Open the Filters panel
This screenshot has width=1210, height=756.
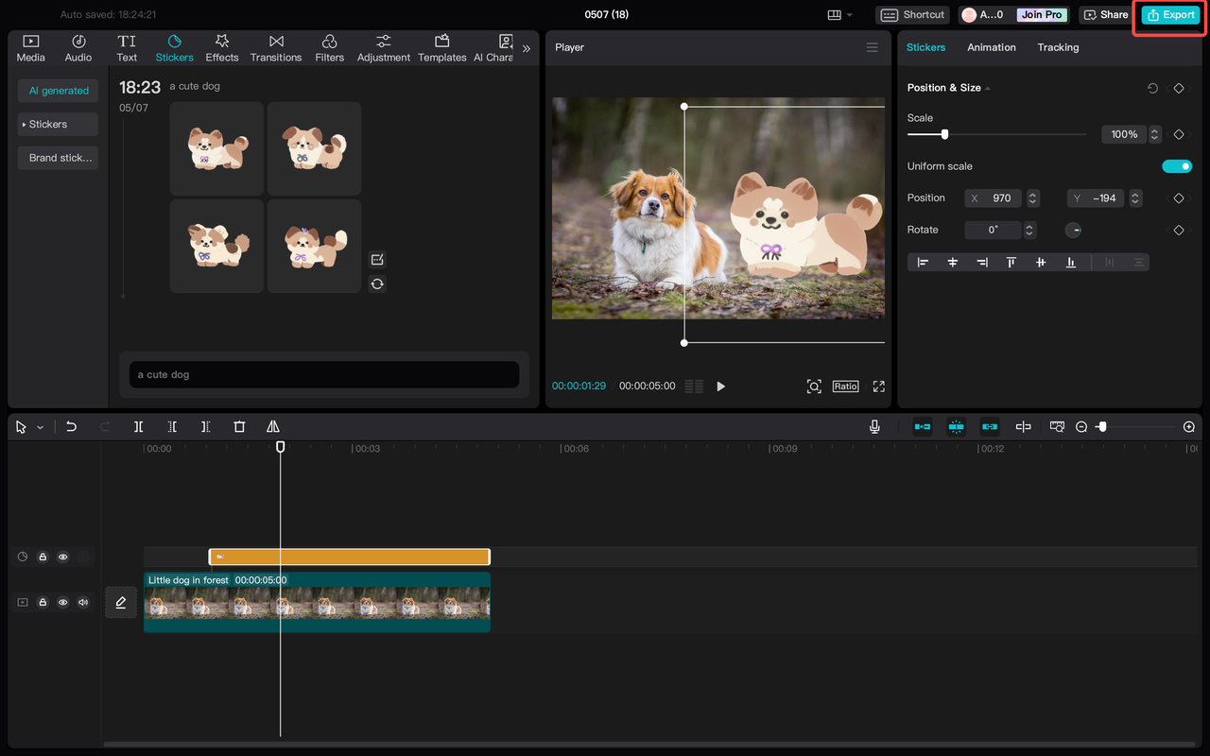click(x=329, y=47)
